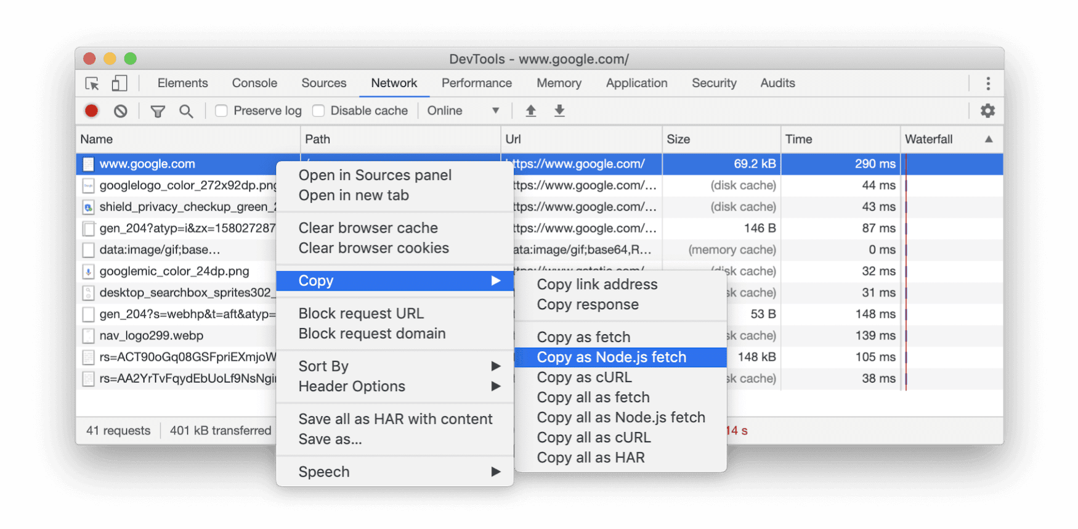Select the nav_logo299.webp request row
The image size is (1078, 529).
(x=152, y=336)
